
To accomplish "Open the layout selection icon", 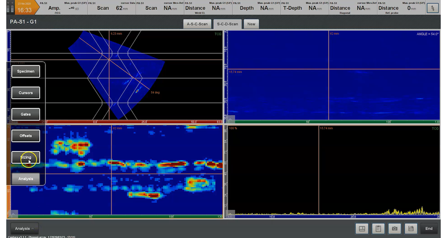I will [x=362, y=229].
